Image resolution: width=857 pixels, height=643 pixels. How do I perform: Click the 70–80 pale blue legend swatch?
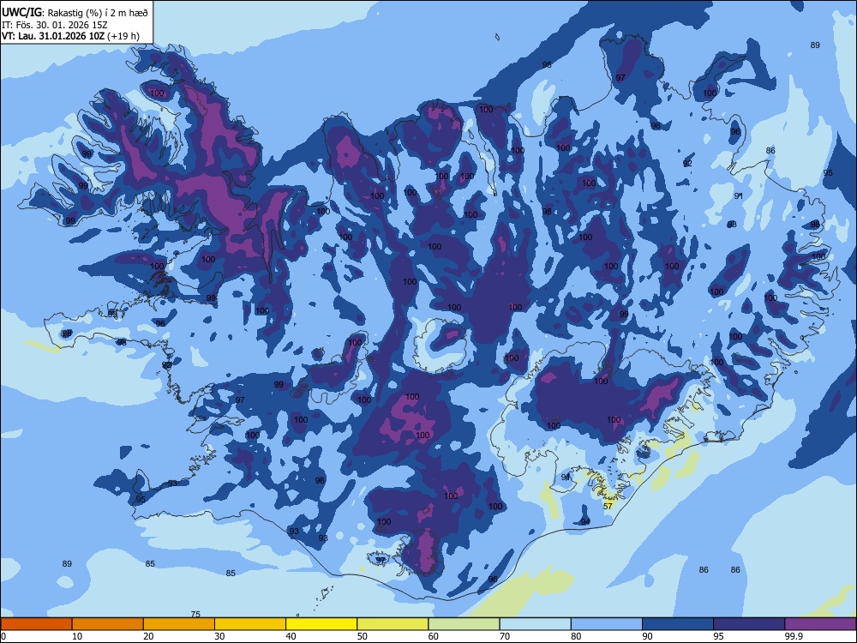click(535, 624)
